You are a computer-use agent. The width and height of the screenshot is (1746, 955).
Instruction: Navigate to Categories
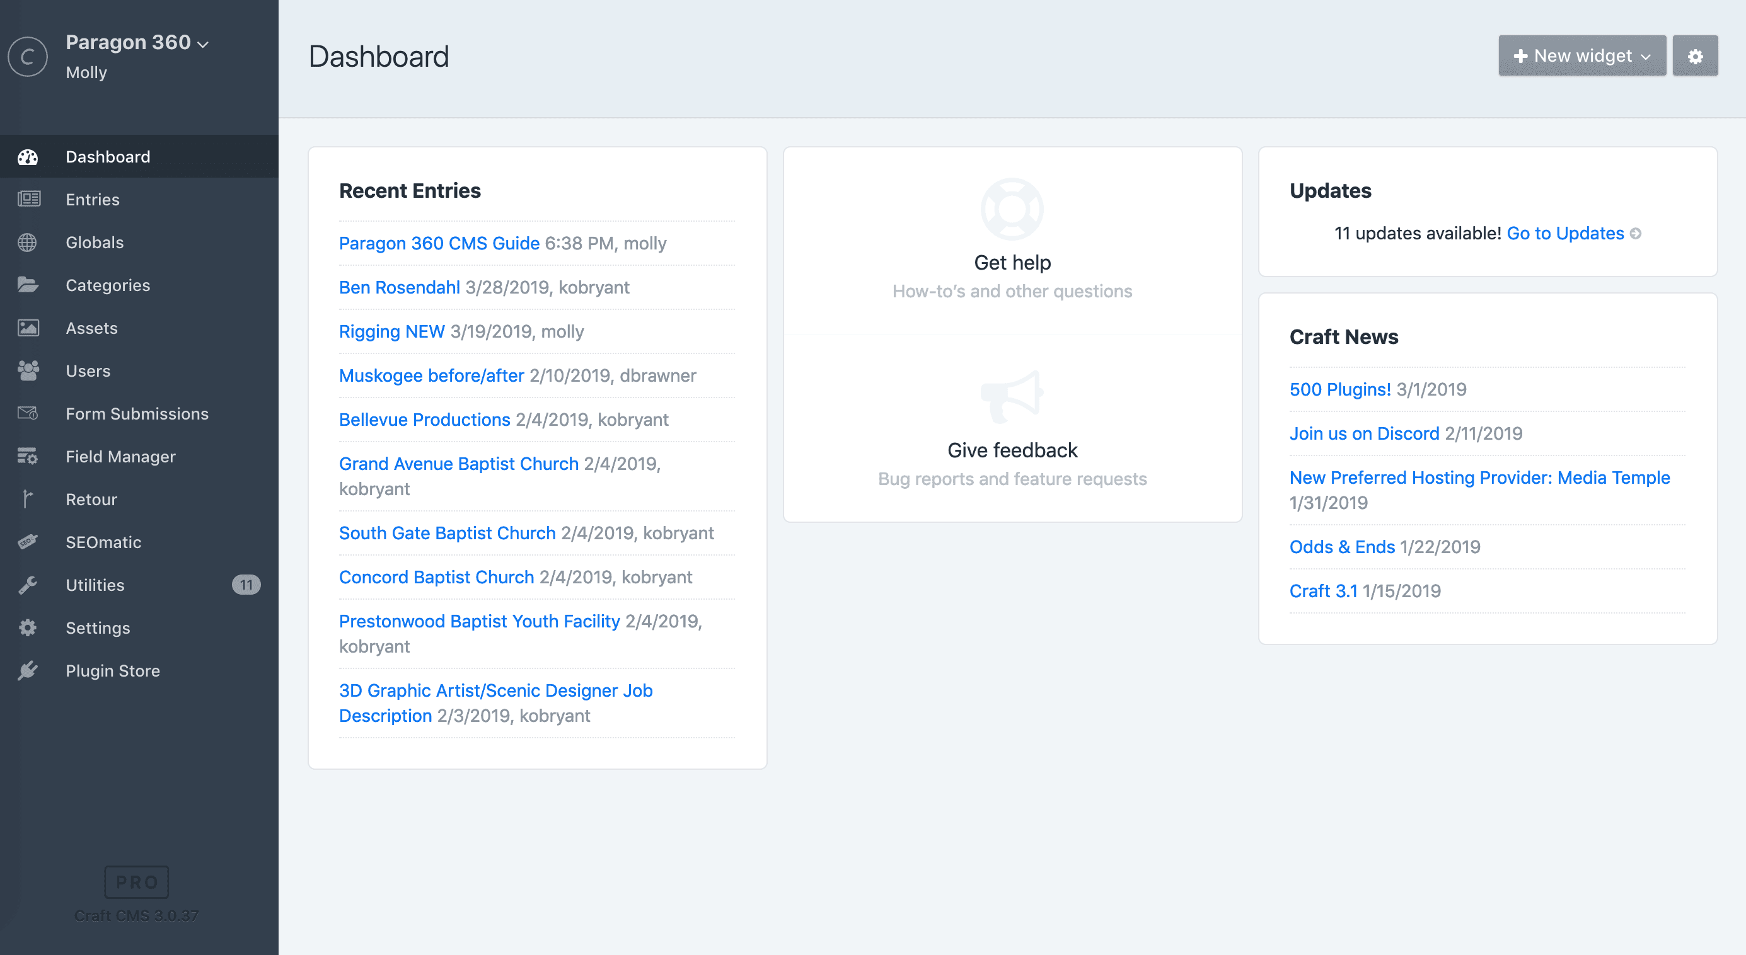pos(139,285)
